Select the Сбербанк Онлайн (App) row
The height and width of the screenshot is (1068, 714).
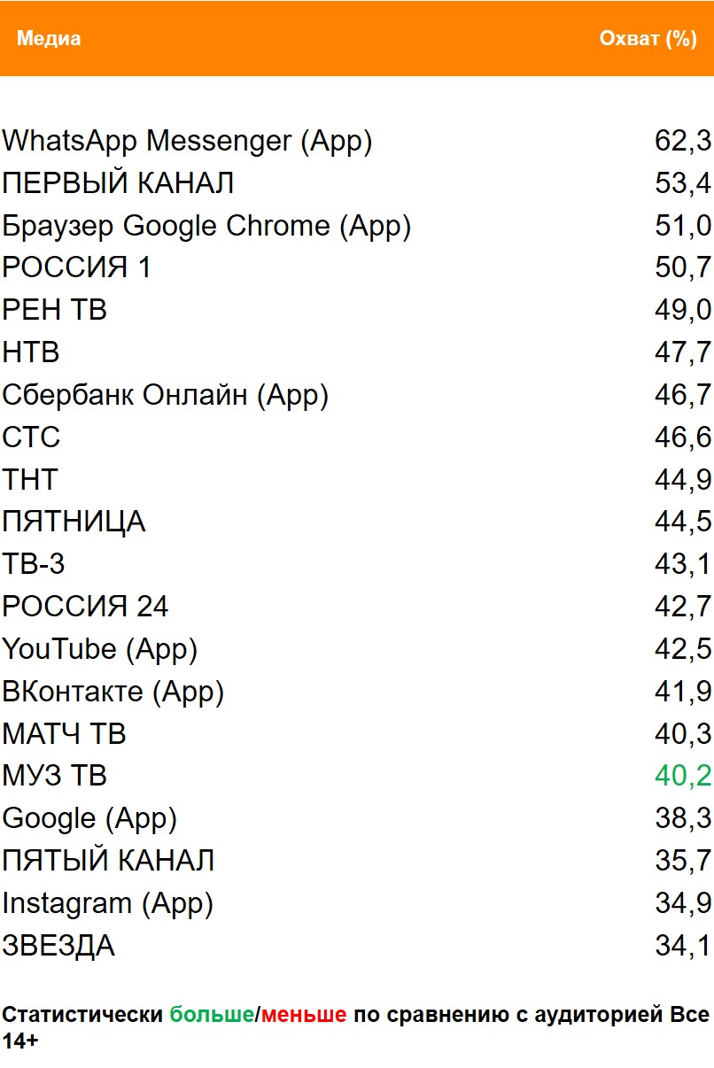[165, 395]
